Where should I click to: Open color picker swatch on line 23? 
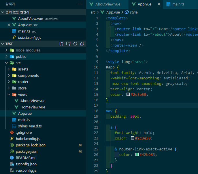(133, 138)
